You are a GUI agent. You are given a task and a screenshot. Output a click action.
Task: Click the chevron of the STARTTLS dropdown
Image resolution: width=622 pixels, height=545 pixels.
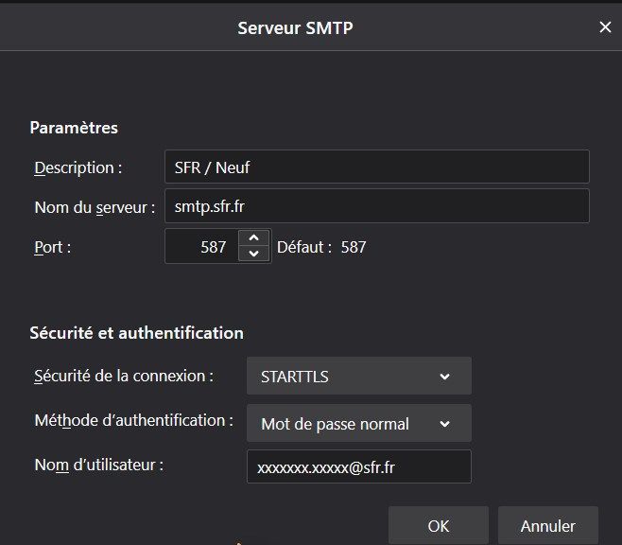point(444,377)
